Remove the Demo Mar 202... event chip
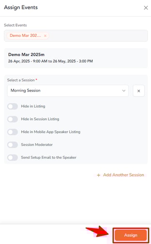 pos(45,36)
